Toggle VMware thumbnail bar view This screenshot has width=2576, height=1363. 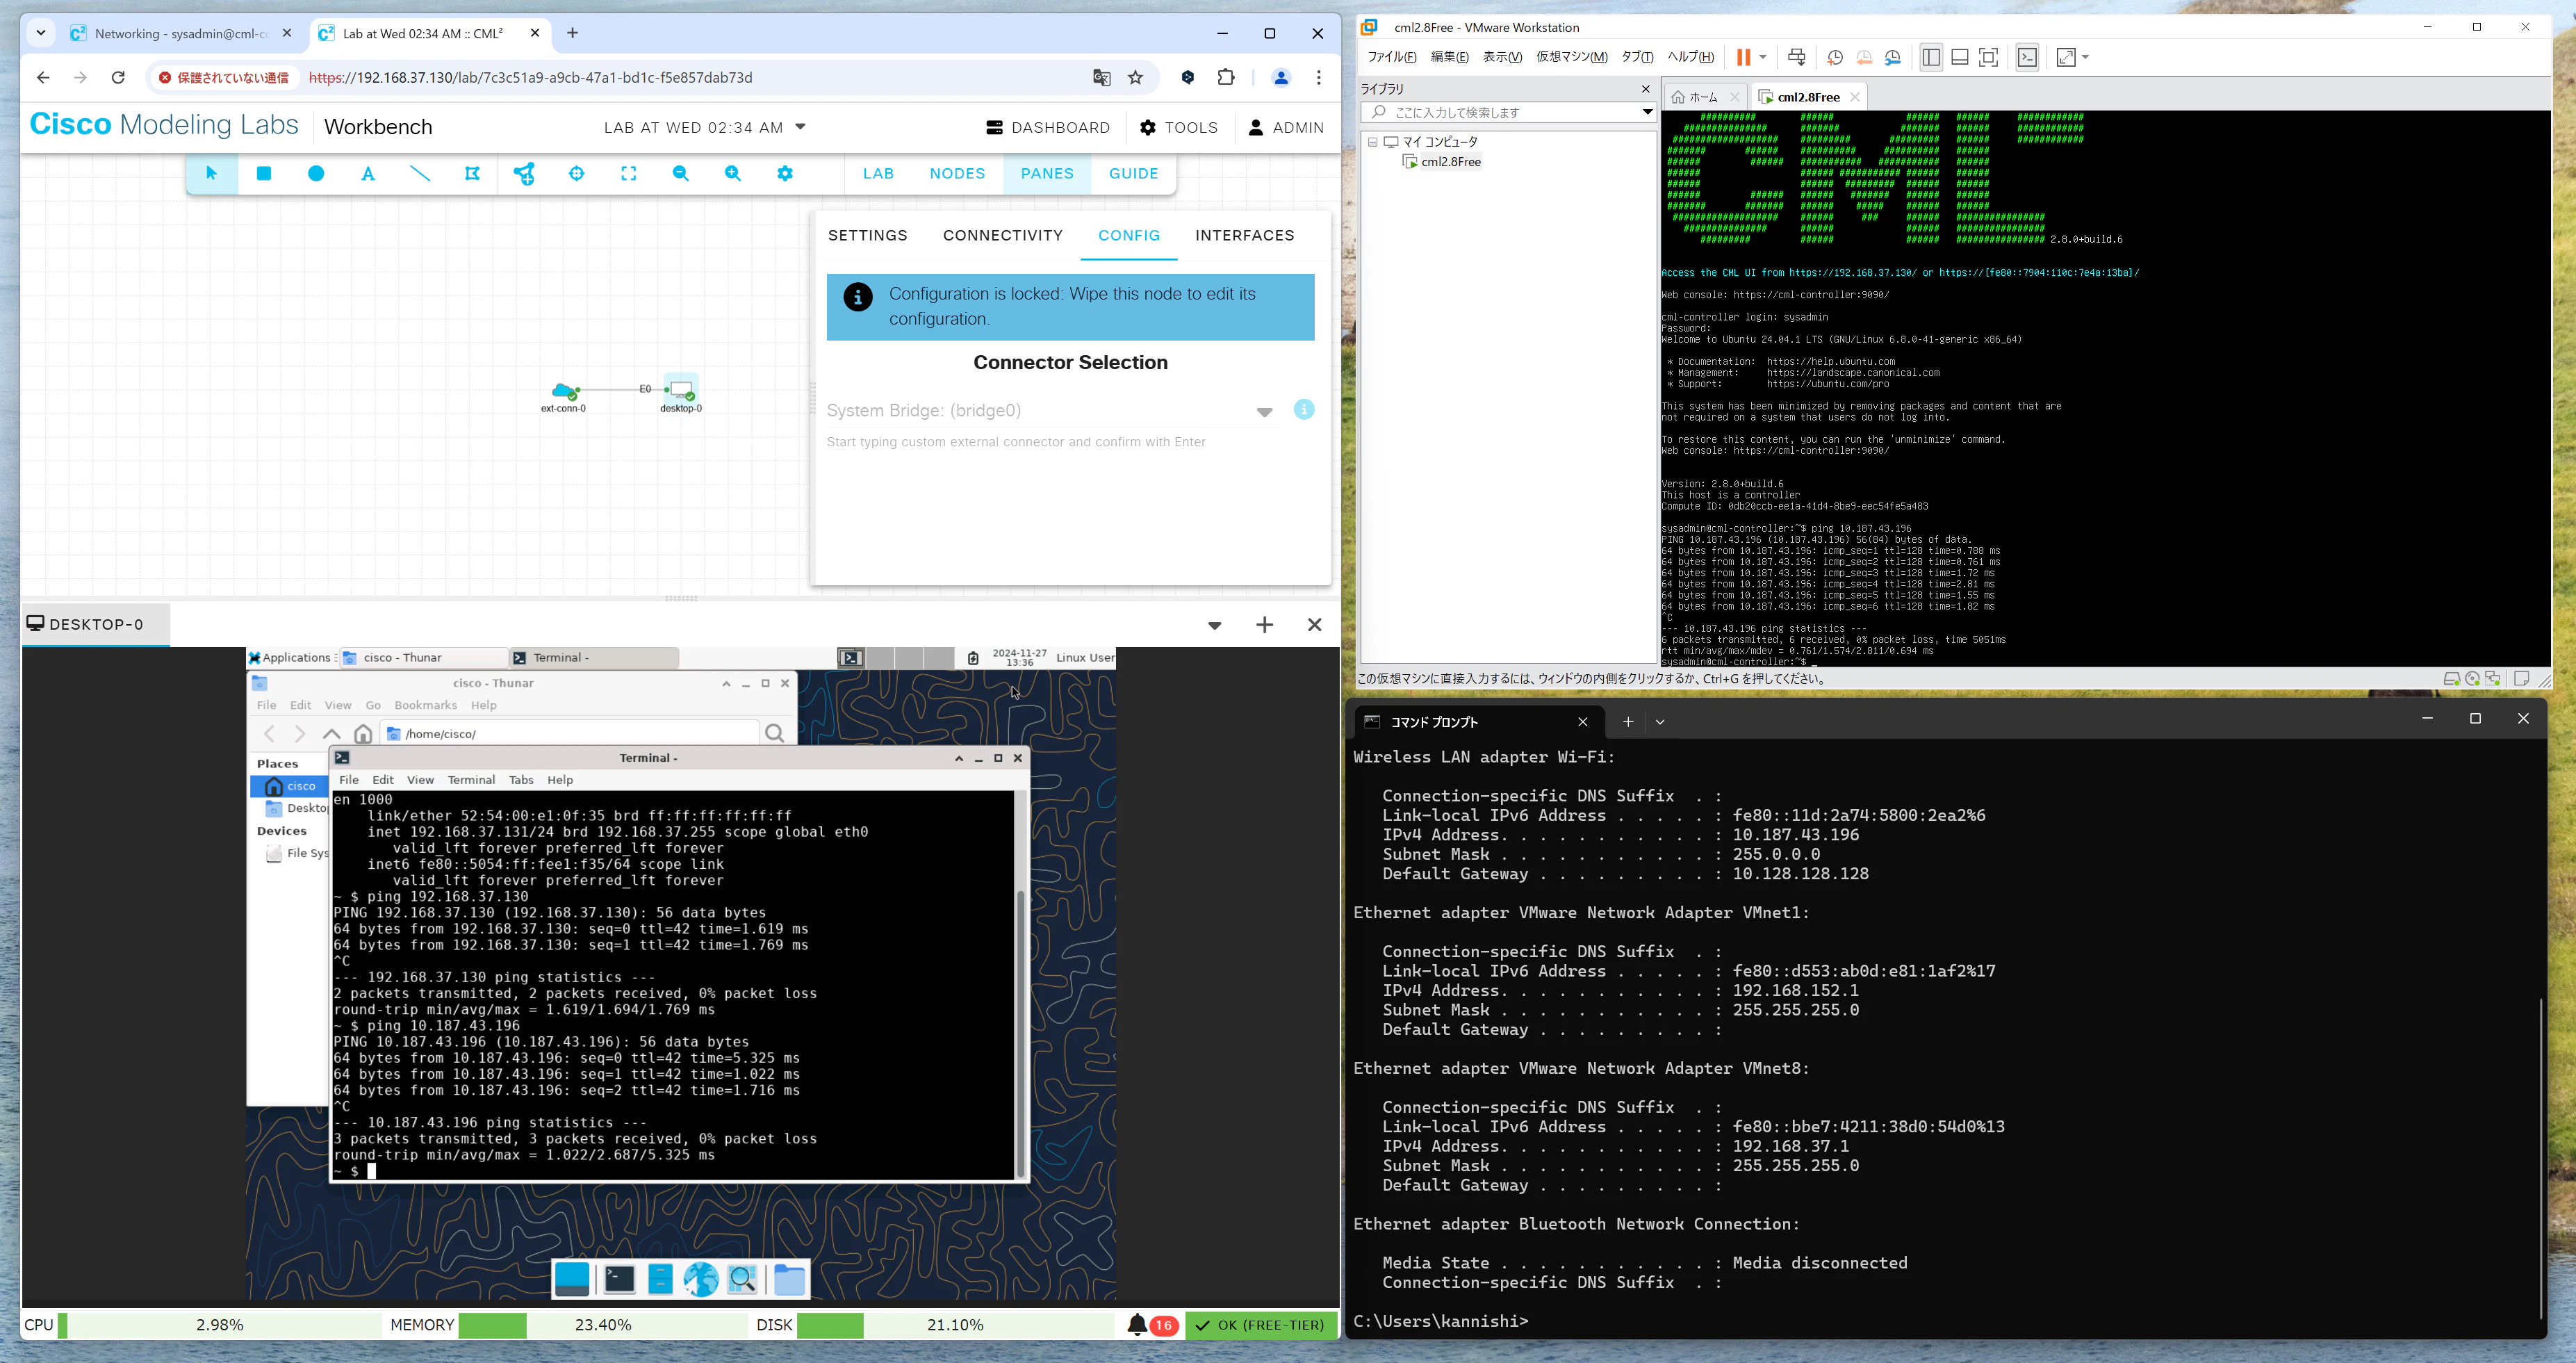1960,57
